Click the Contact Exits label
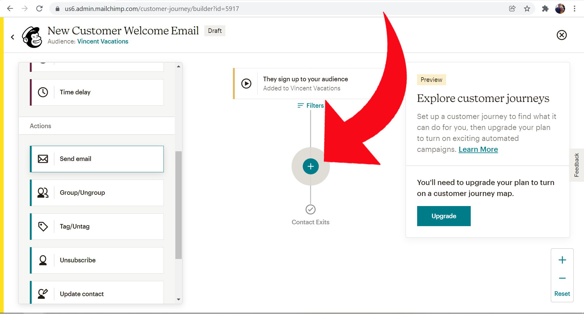 click(311, 222)
